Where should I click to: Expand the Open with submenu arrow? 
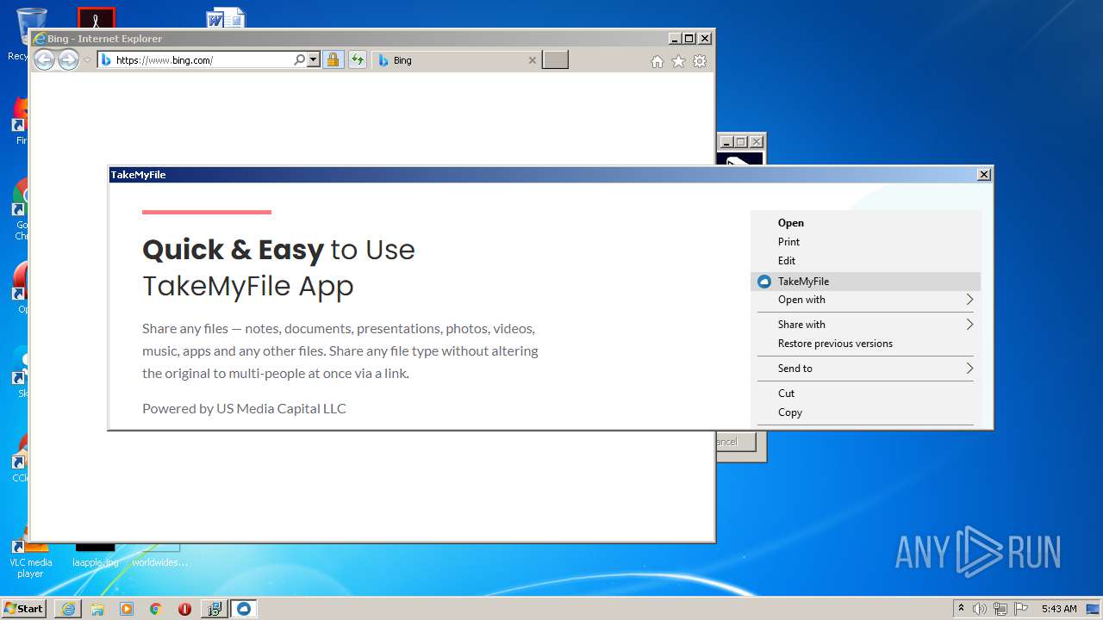[969, 300]
